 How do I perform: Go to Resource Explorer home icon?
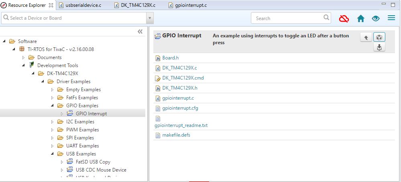360,18
